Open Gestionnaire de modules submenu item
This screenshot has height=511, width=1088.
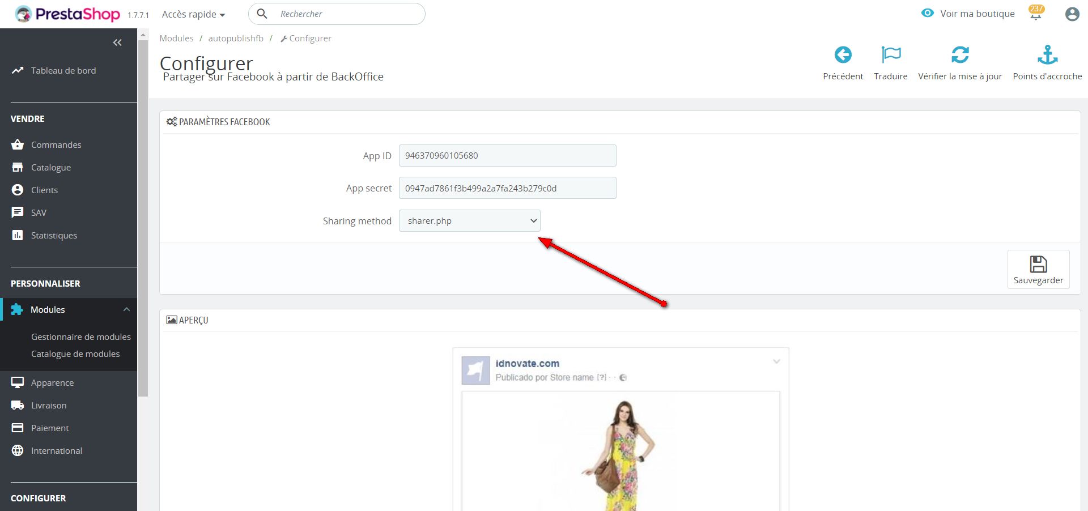(x=81, y=337)
